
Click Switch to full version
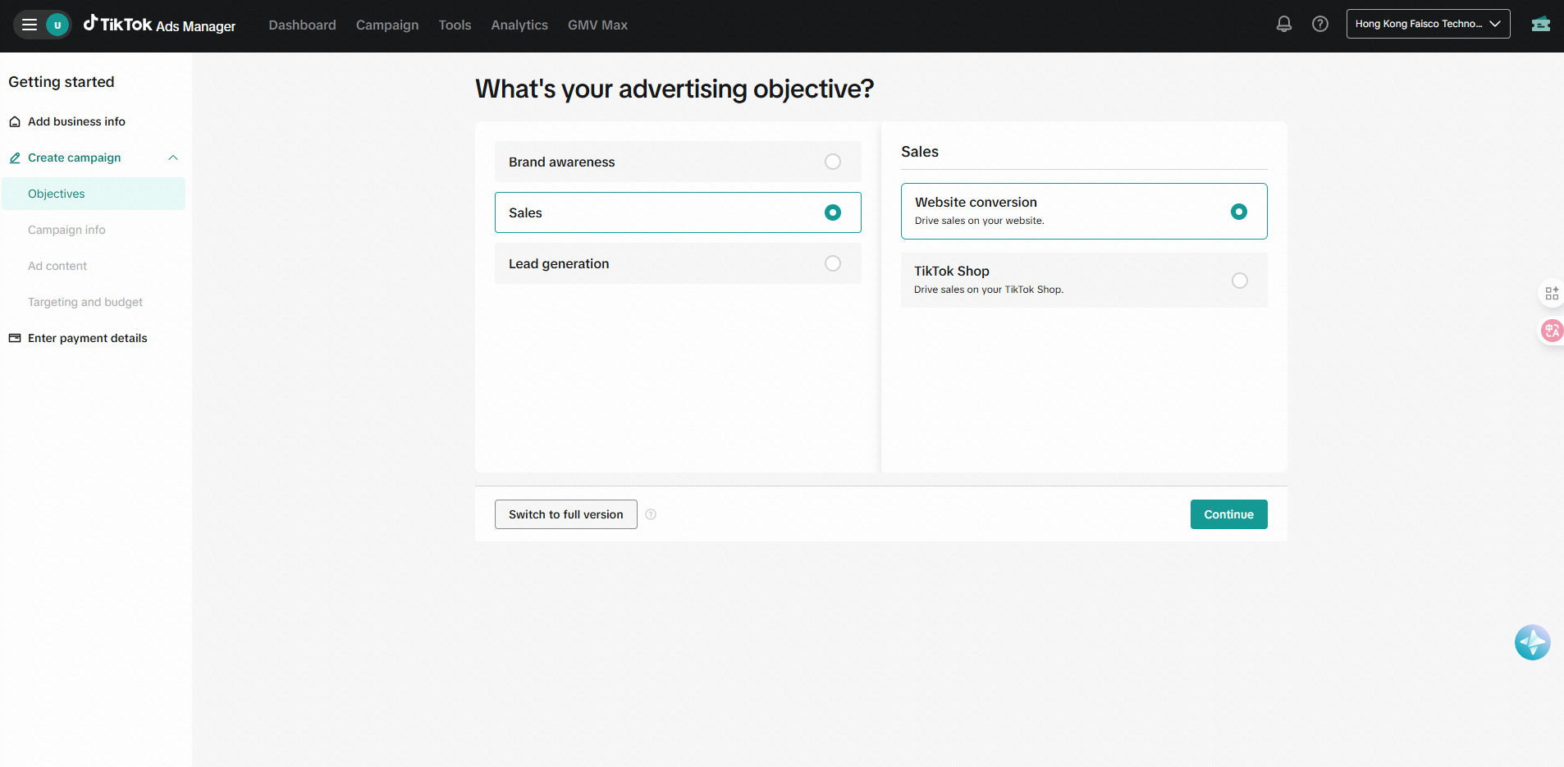(x=565, y=514)
